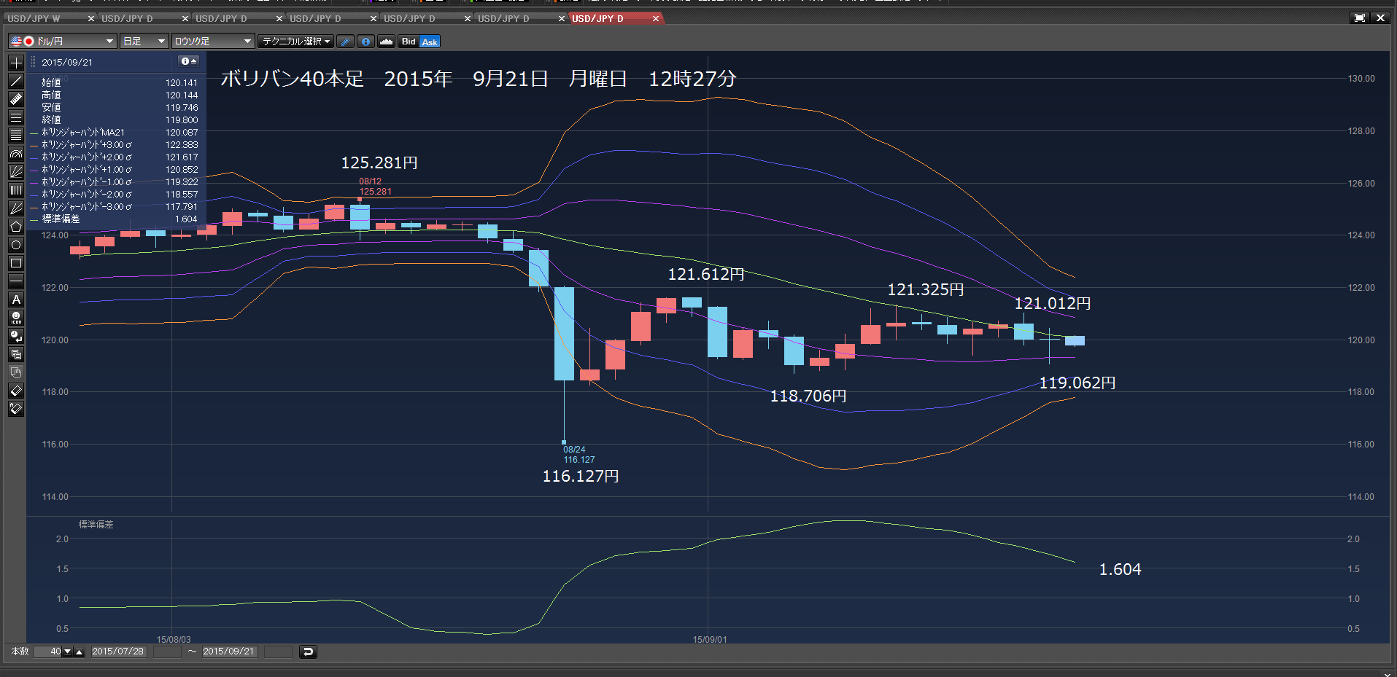Click the 116.127円 annotation label
The image size is (1397, 677).
(581, 476)
